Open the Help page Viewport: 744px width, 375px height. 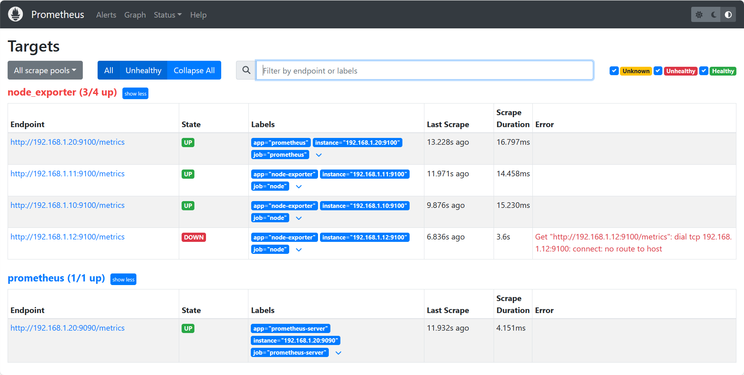tap(198, 15)
